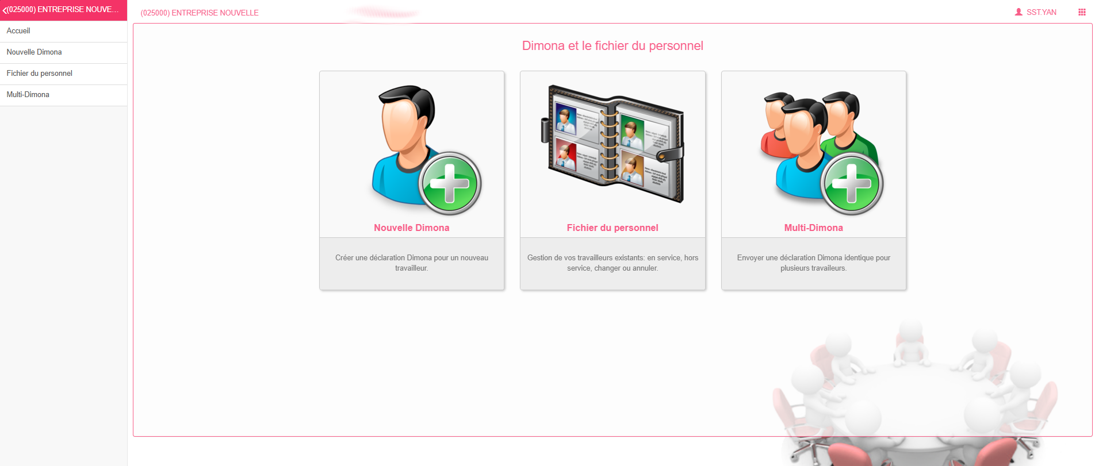This screenshot has height=466, width=1095.
Task: Click the pink sidebar company header
Action: click(63, 10)
